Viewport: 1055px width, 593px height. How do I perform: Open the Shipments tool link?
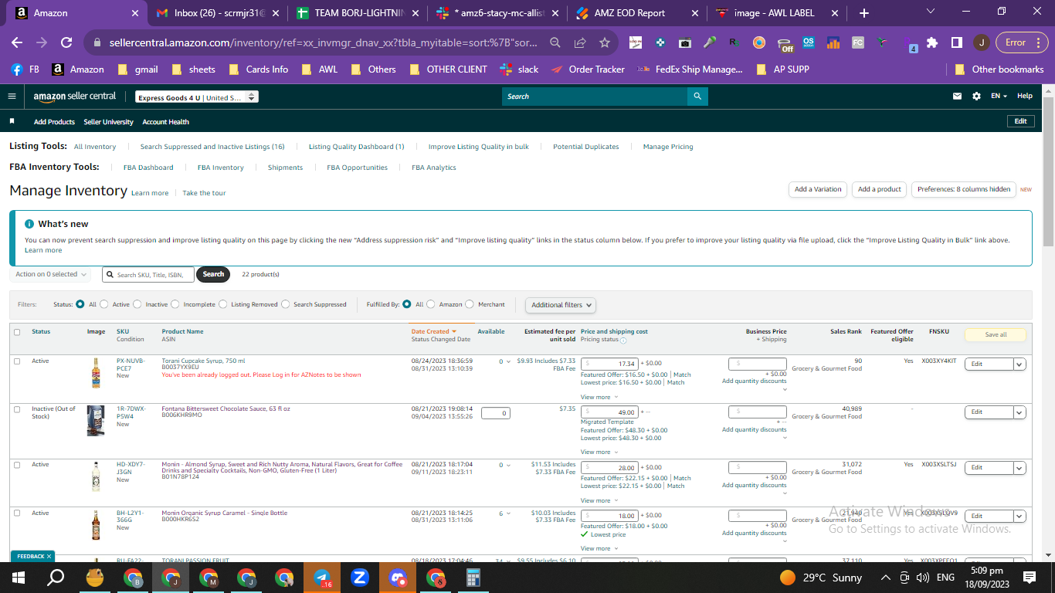pos(285,168)
